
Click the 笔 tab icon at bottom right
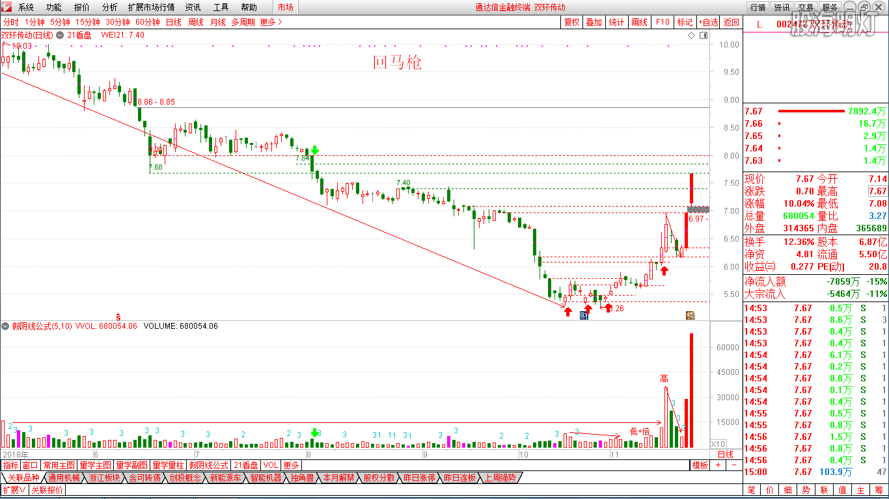tap(752, 490)
